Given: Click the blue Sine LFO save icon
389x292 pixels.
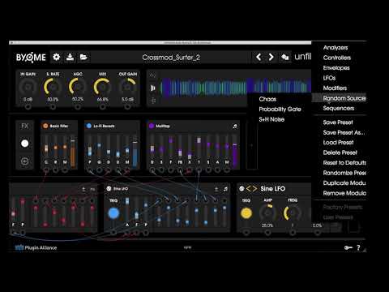Looking at the screenshot, I should click(216, 189).
